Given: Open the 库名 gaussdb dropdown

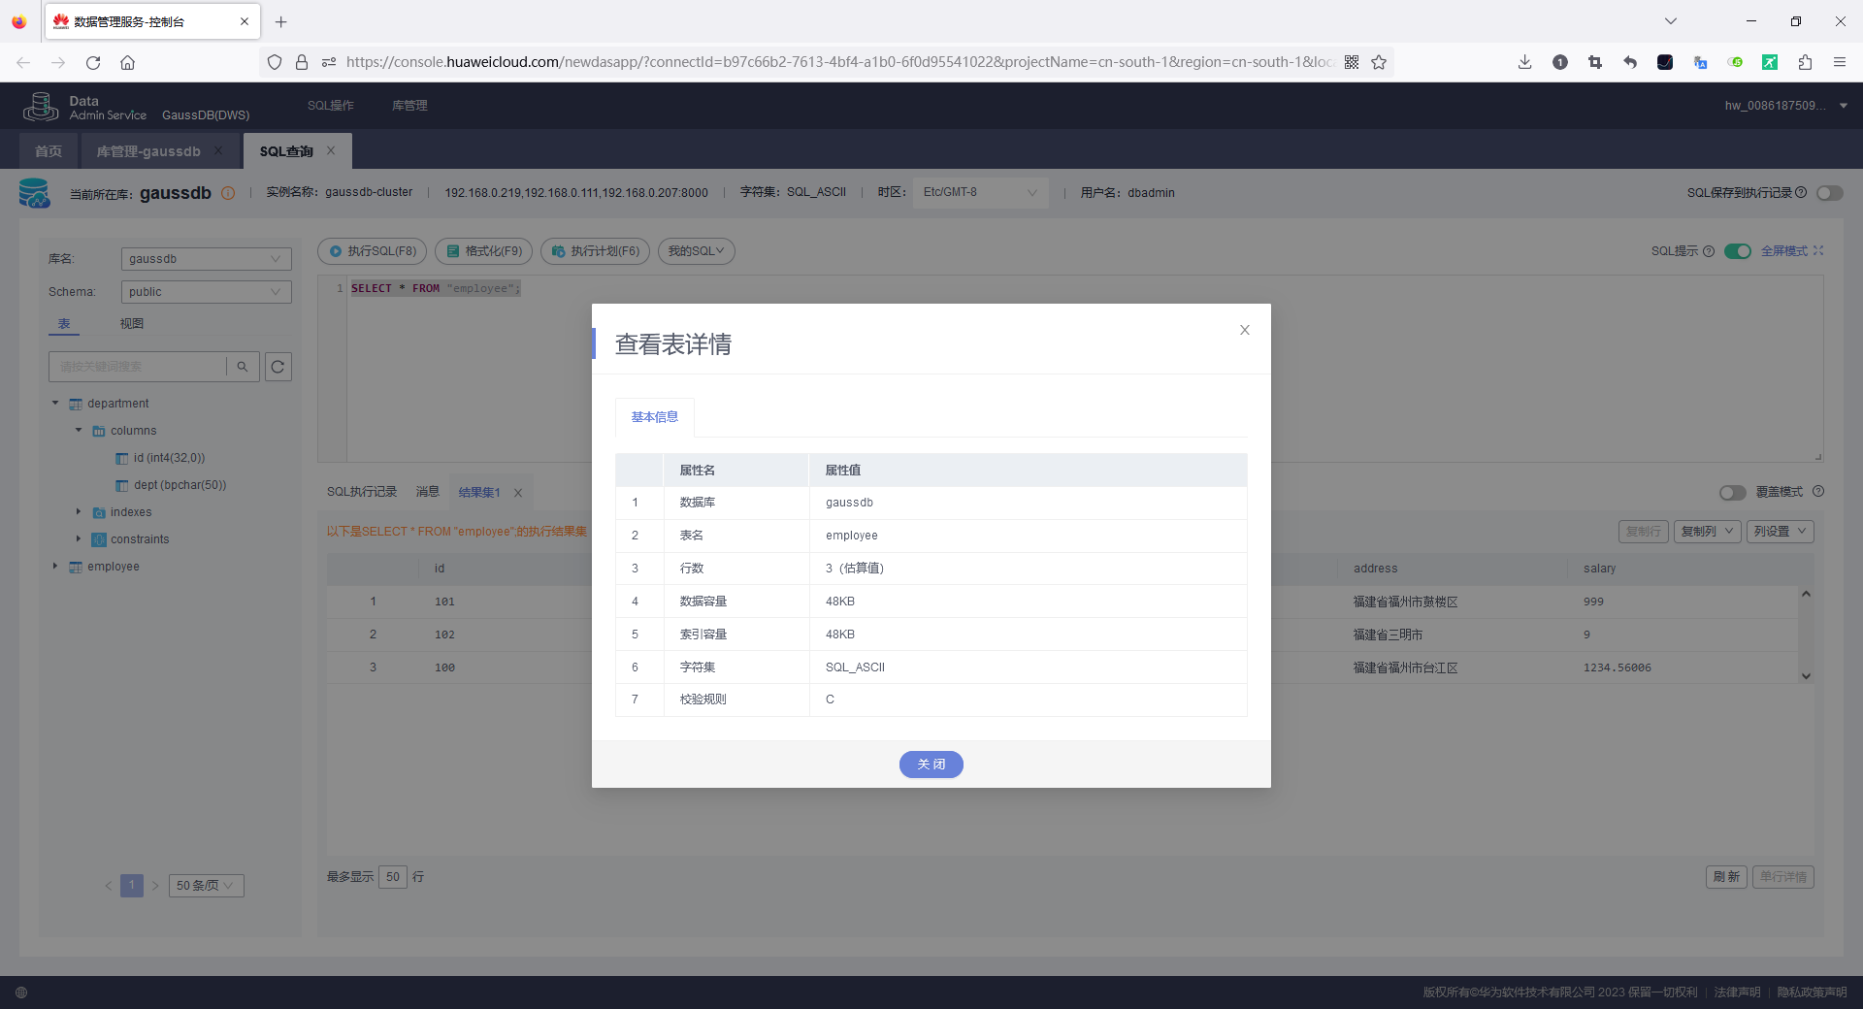Looking at the screenshot, I should [206, 259].
